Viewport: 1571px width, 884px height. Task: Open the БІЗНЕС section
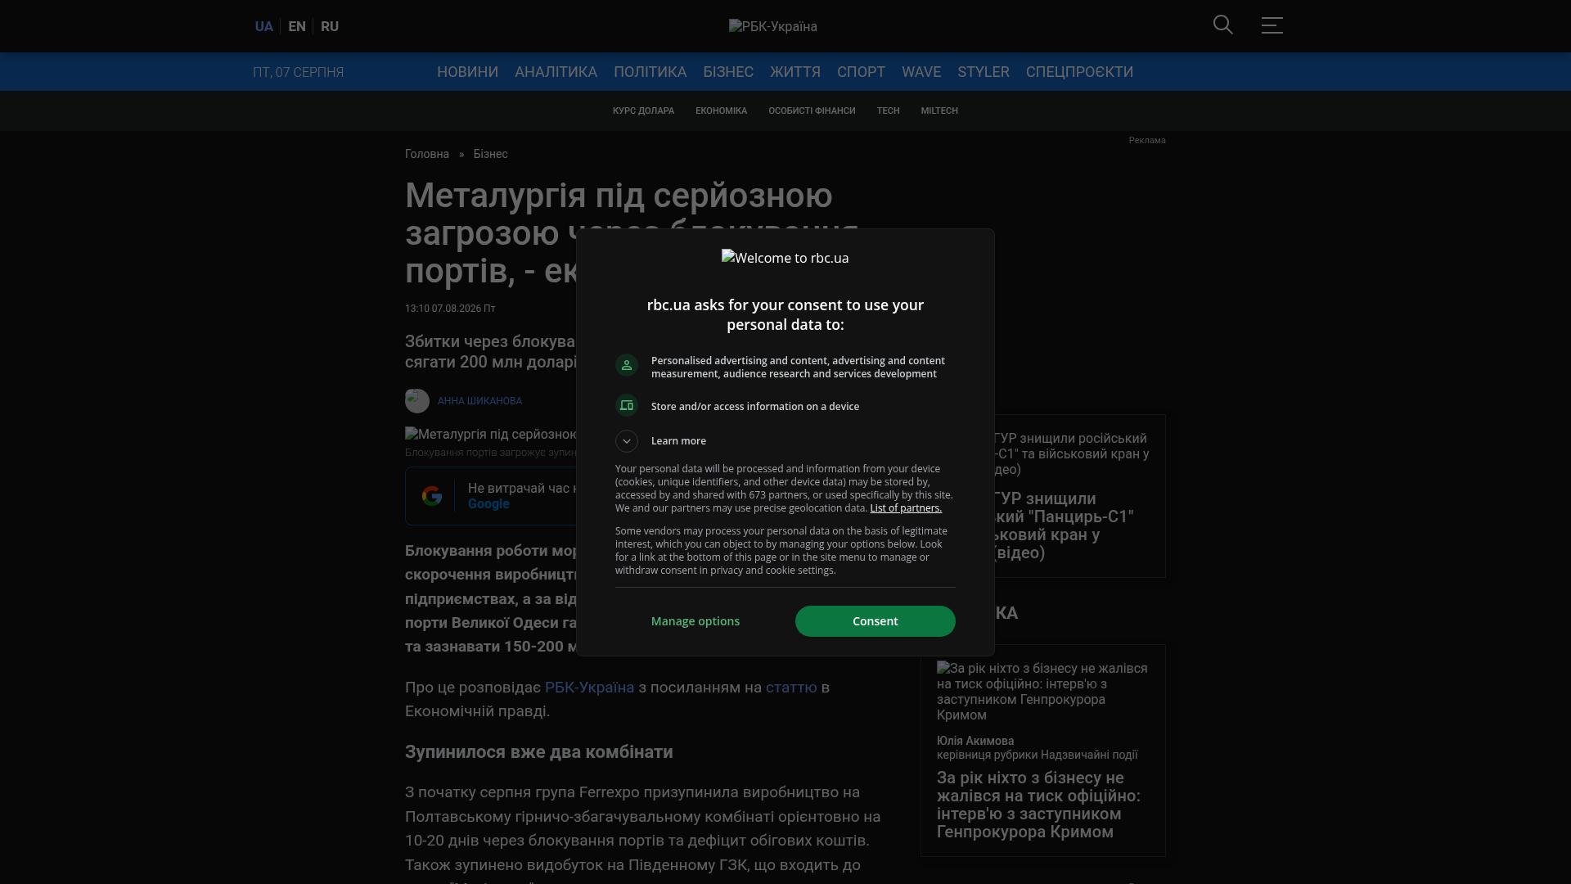(728, 72)
